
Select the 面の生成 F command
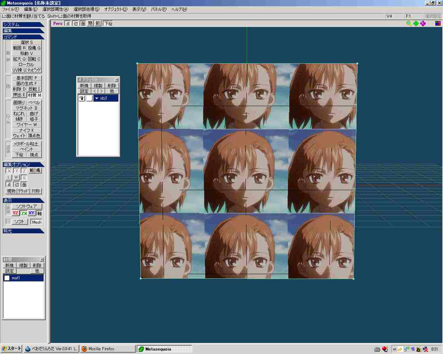click(x=27, y=84)
